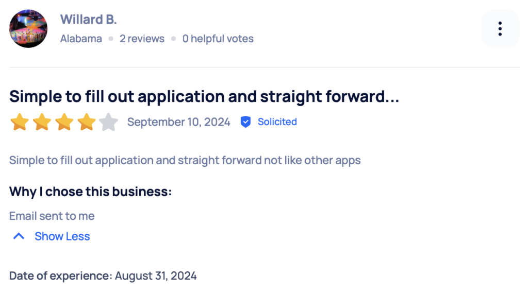Click the fifth gray empty star
Image resolution: width=528 pixels, height=294 pixels.
(x=108, y=123)
